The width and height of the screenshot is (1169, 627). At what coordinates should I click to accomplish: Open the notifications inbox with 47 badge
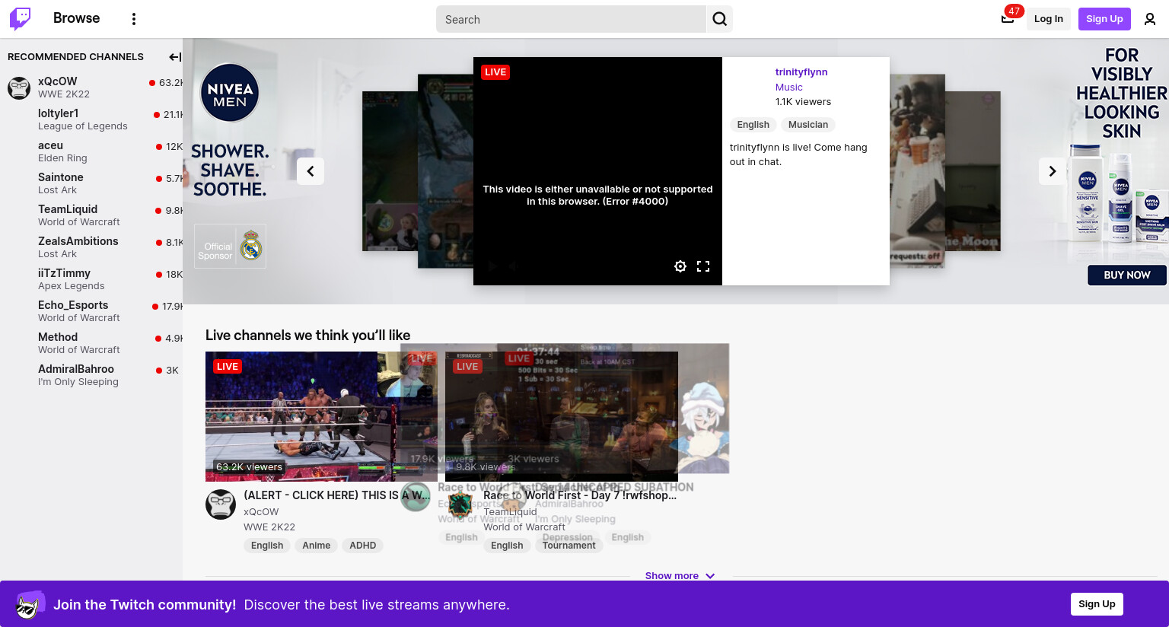pos(1008,18)
